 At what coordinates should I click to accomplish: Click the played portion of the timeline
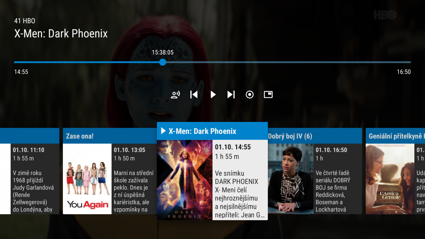coord(87,62)
